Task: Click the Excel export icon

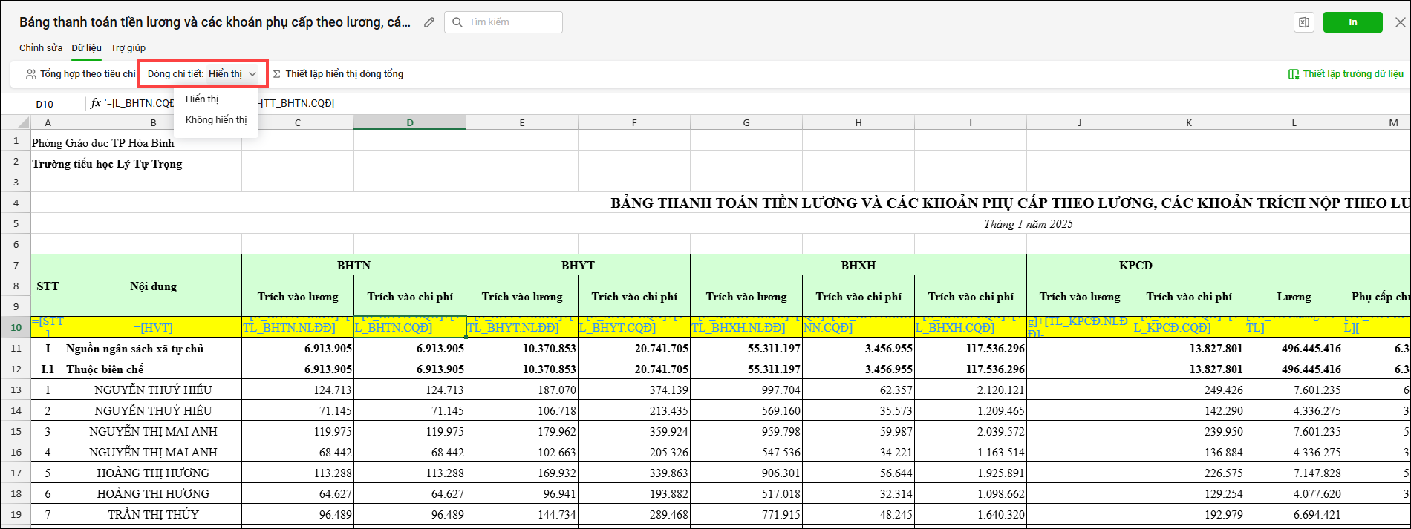Action: coord(1303,22)
